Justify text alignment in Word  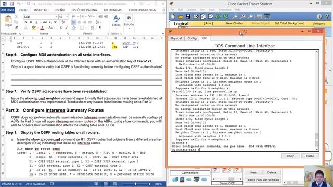[90, 22]
